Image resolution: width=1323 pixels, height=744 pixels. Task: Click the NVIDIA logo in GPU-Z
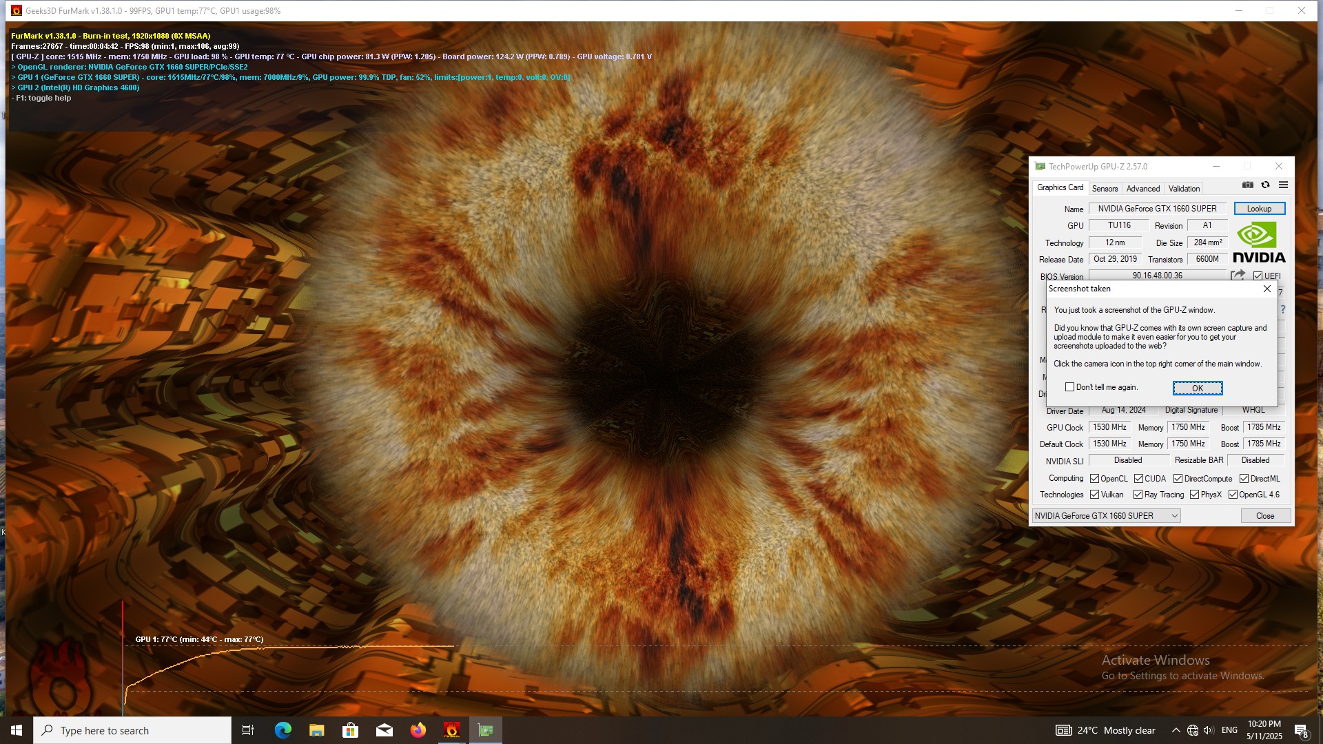[x=1259, y=242]
